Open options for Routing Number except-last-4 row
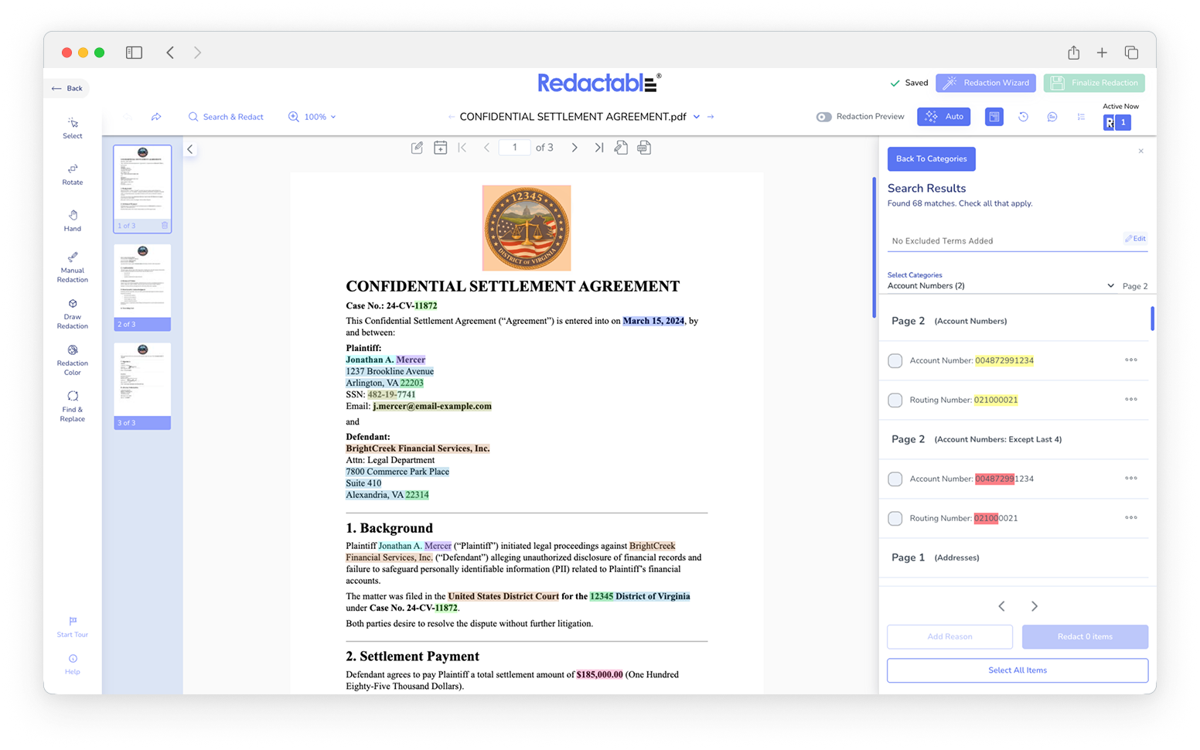The image size is (1200, 750). click(x=1131, y=518)
